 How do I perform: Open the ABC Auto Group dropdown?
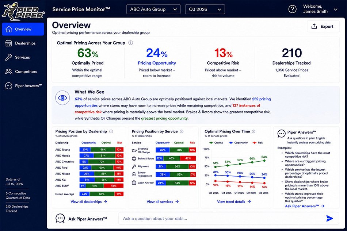coord(153,9)
